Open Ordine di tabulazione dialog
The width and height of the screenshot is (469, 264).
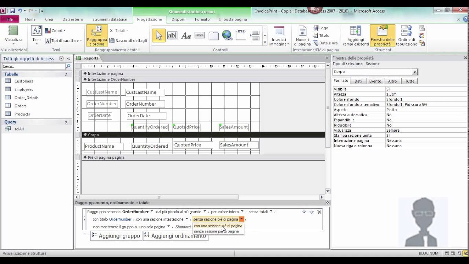[407, 36]
